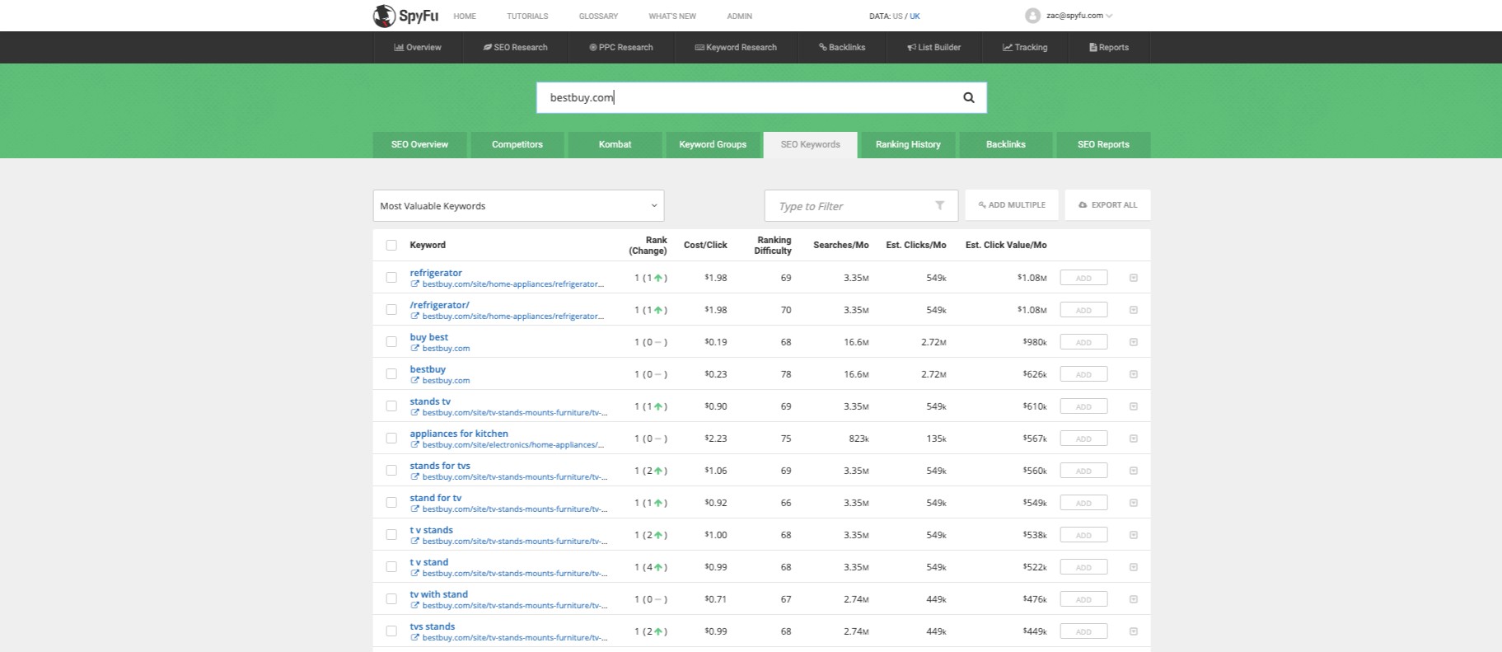Click user avatar icon in header

tap(1032, 16)
